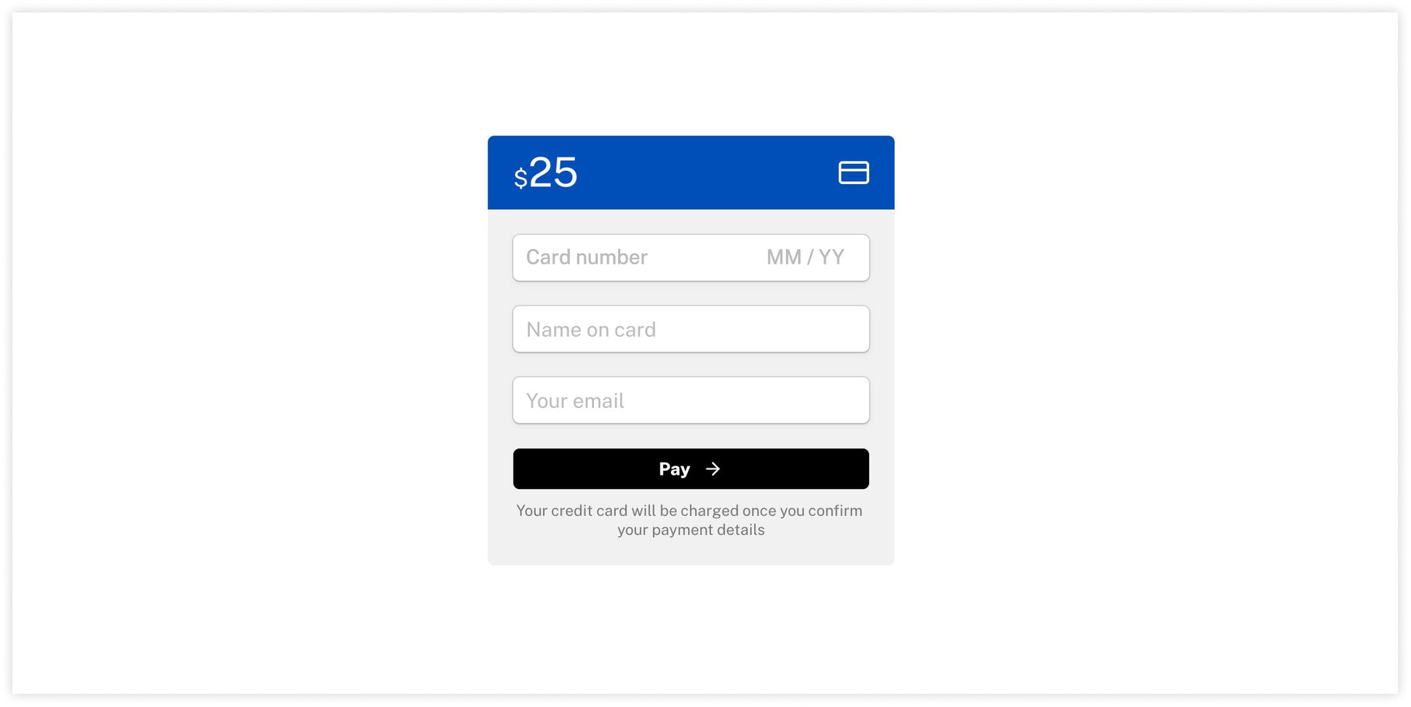Click the dollar sign before 25
1411x707 pixels.
pos(521,178)
